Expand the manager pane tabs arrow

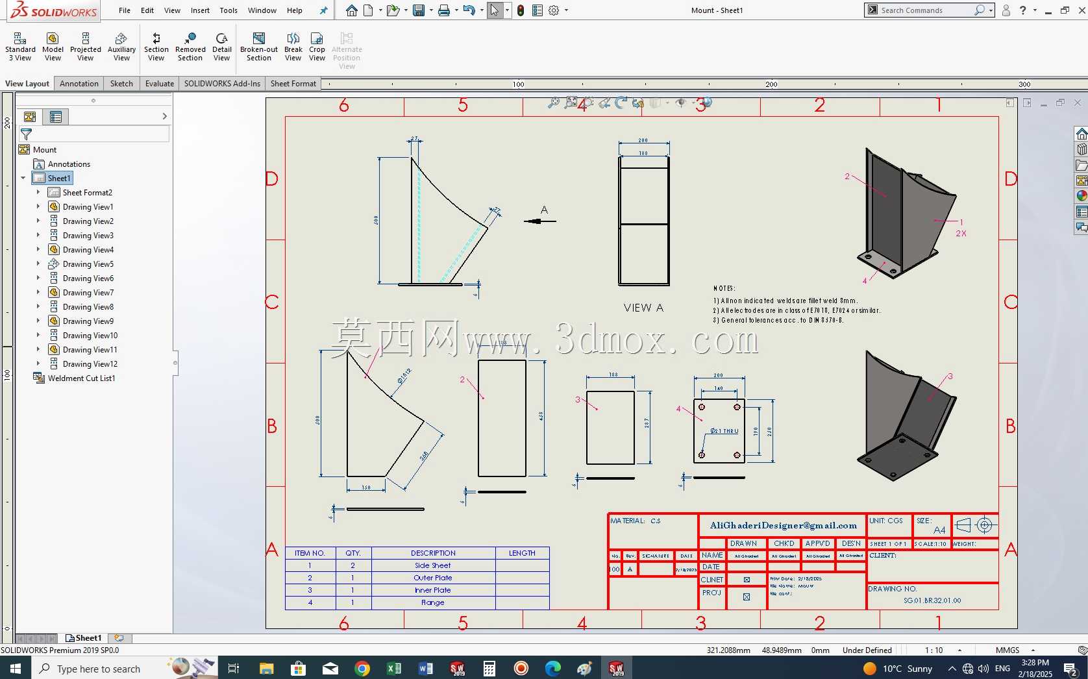[164, 116]
